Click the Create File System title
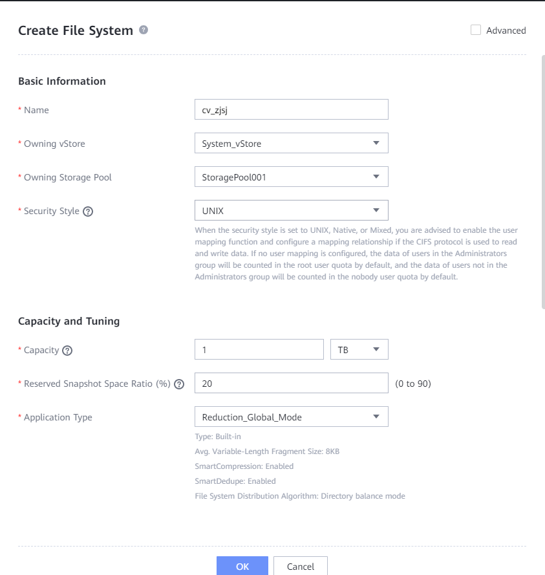The image size is (545, 575). coord(76,30)
